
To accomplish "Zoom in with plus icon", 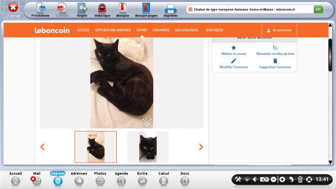I will tap(282, 179).
